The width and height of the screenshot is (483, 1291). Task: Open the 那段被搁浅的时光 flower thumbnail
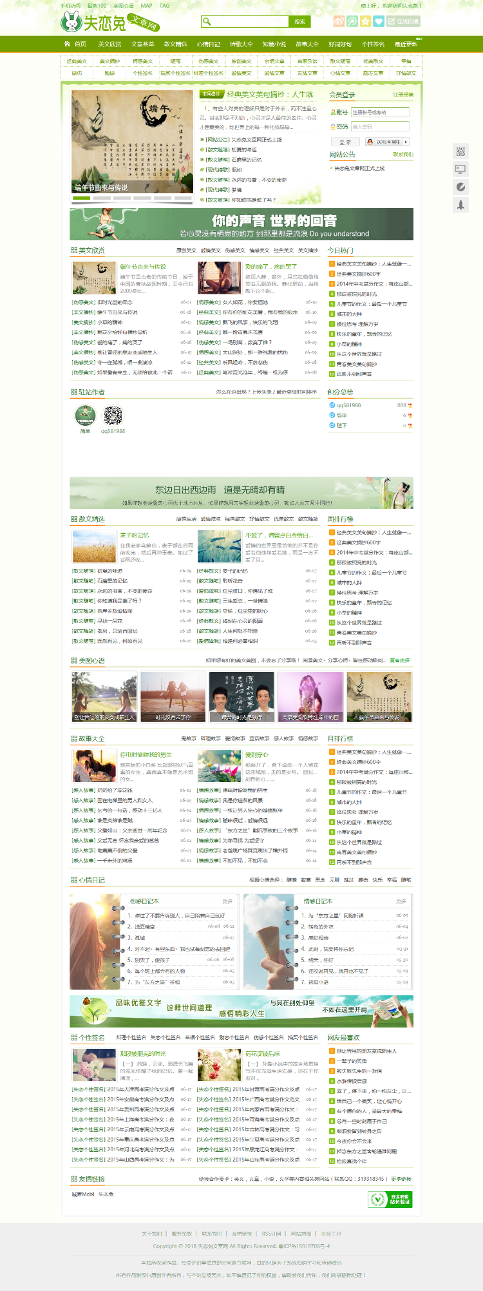pyautogui.click(x=94, y=1066)
